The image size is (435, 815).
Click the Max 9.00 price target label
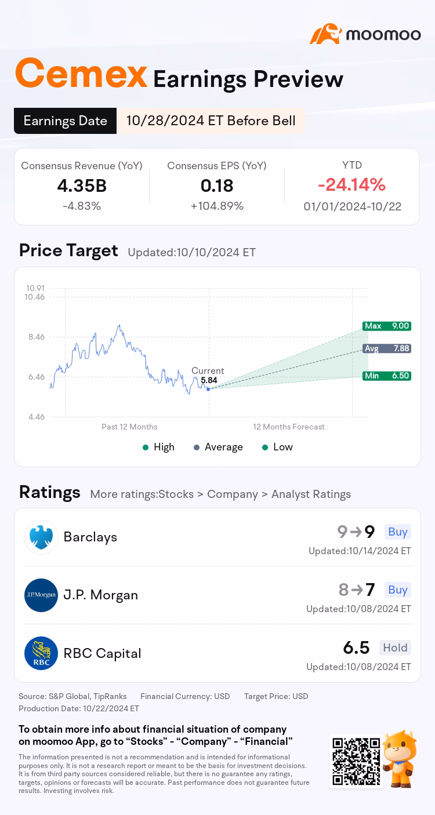[x=386, y=326]
